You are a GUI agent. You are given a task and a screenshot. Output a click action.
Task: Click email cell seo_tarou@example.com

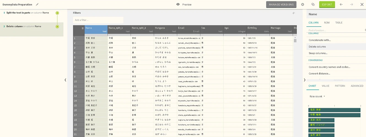pyautogui.click(x=189, y=67)
